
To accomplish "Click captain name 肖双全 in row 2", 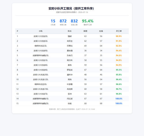I will point(70,41).
